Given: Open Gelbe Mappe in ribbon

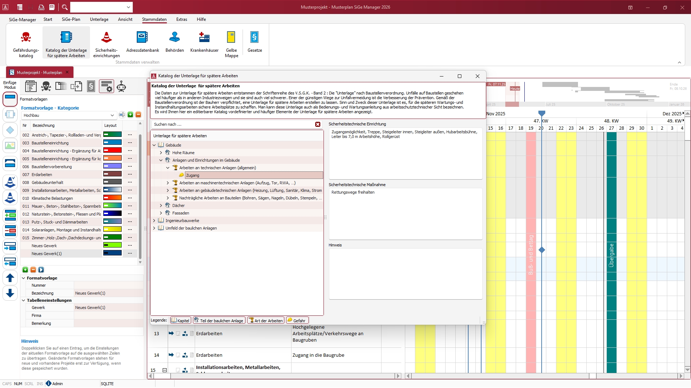Looking at the screenshot, I should (231, 43).
